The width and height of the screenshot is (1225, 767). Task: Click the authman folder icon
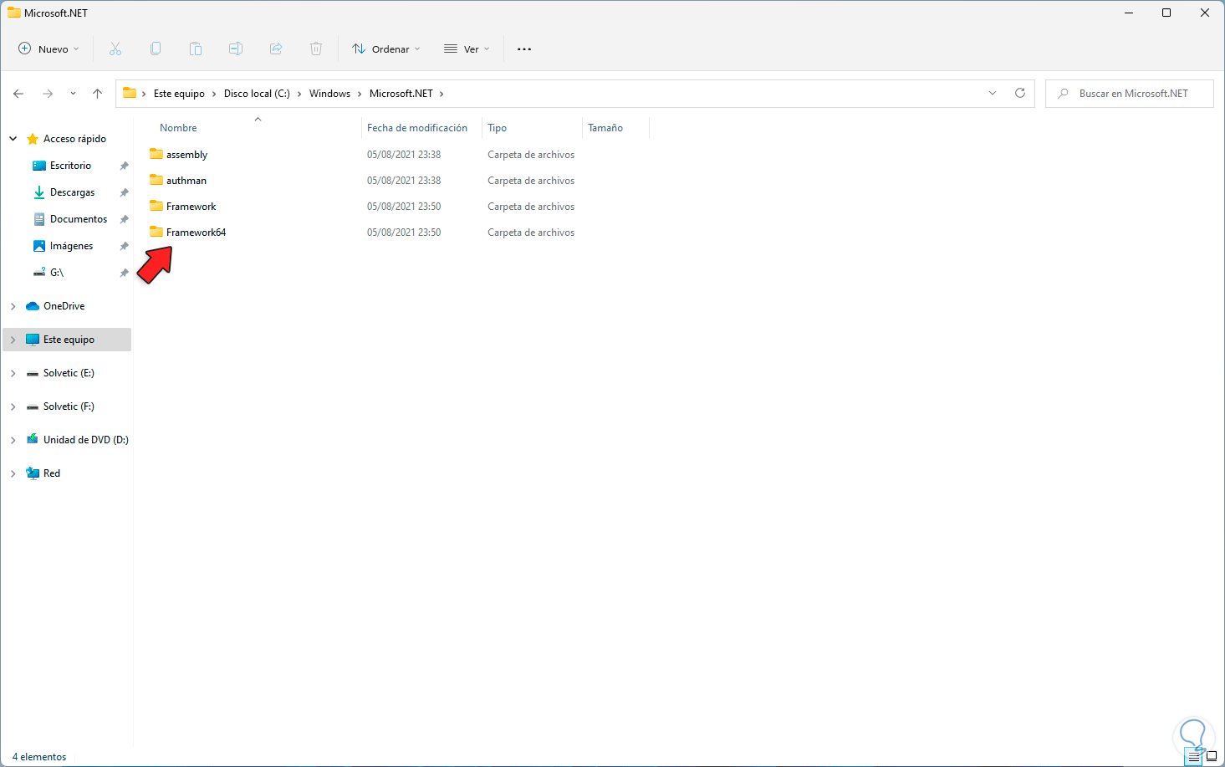(x=156, y=180)
